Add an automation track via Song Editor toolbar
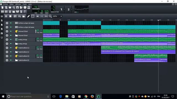The height and width of the screenshot is (99, 177). point(24,16)
